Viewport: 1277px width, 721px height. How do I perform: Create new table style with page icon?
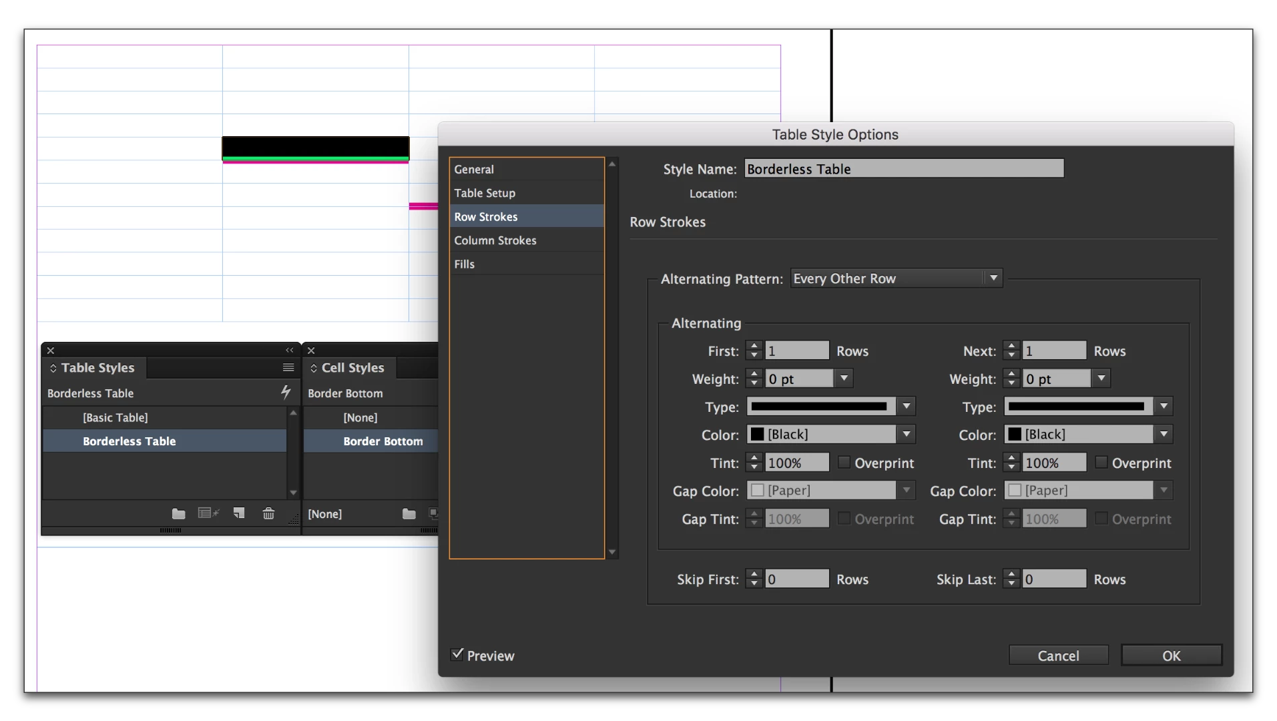pos(239,513)
